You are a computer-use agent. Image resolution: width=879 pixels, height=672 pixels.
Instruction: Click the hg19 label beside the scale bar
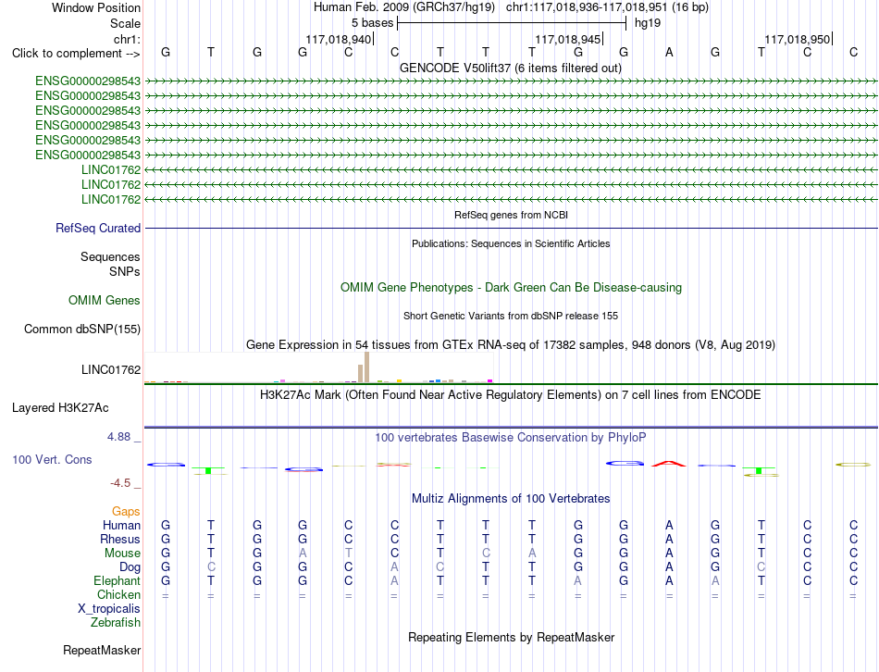tap(648, 23)
